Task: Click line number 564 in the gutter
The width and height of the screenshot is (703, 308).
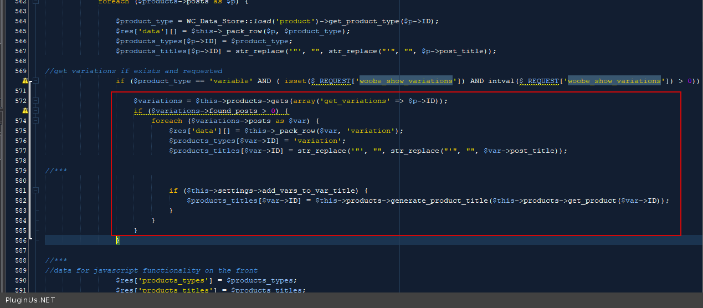Action: (20, 21)
